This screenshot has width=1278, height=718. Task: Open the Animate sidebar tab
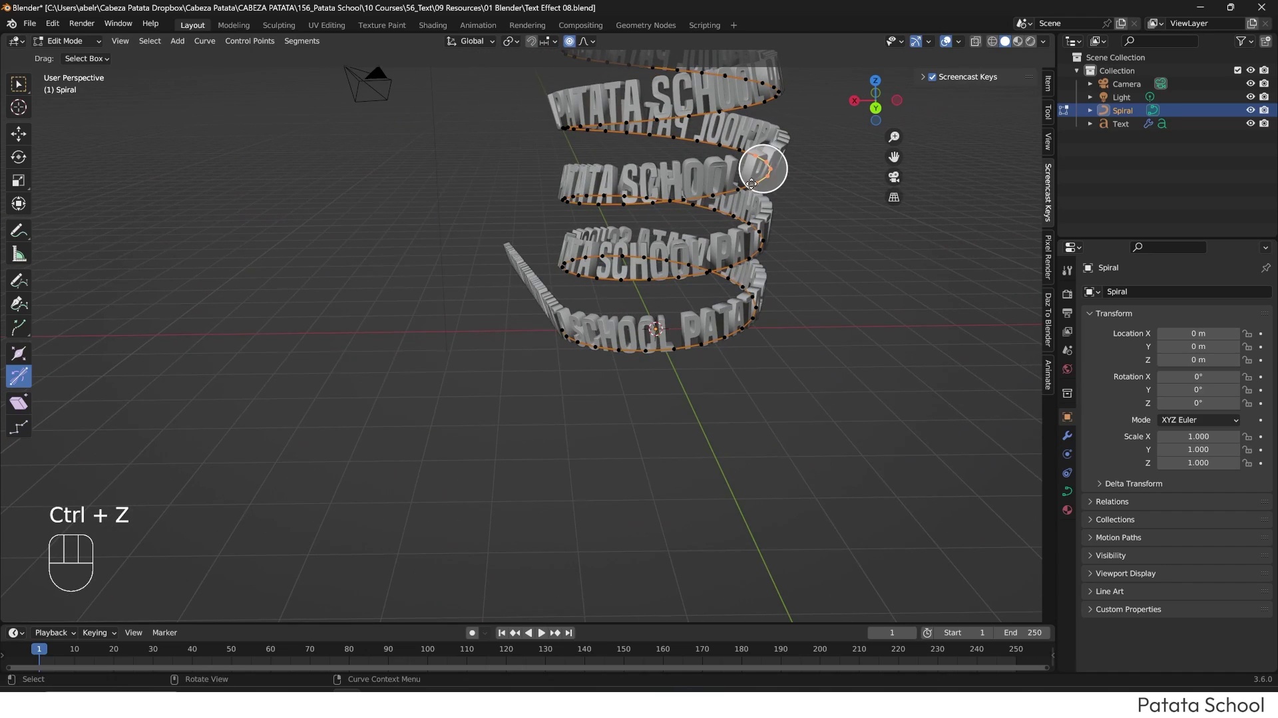tap(1048, 375)
